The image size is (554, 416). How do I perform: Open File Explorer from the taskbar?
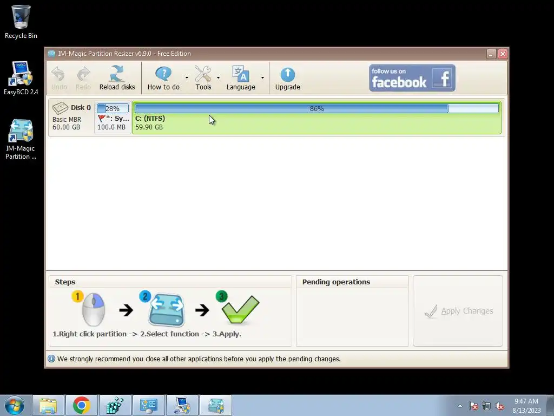pyautogui.click(x=48, y=405)
